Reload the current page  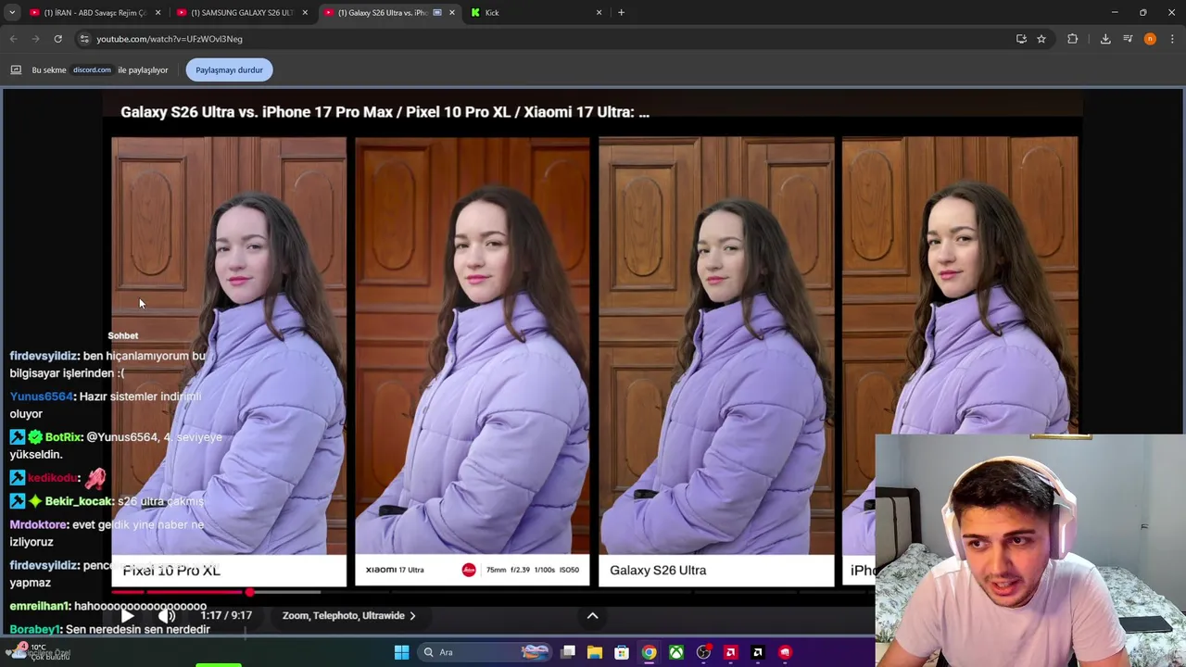click(57, 39)
